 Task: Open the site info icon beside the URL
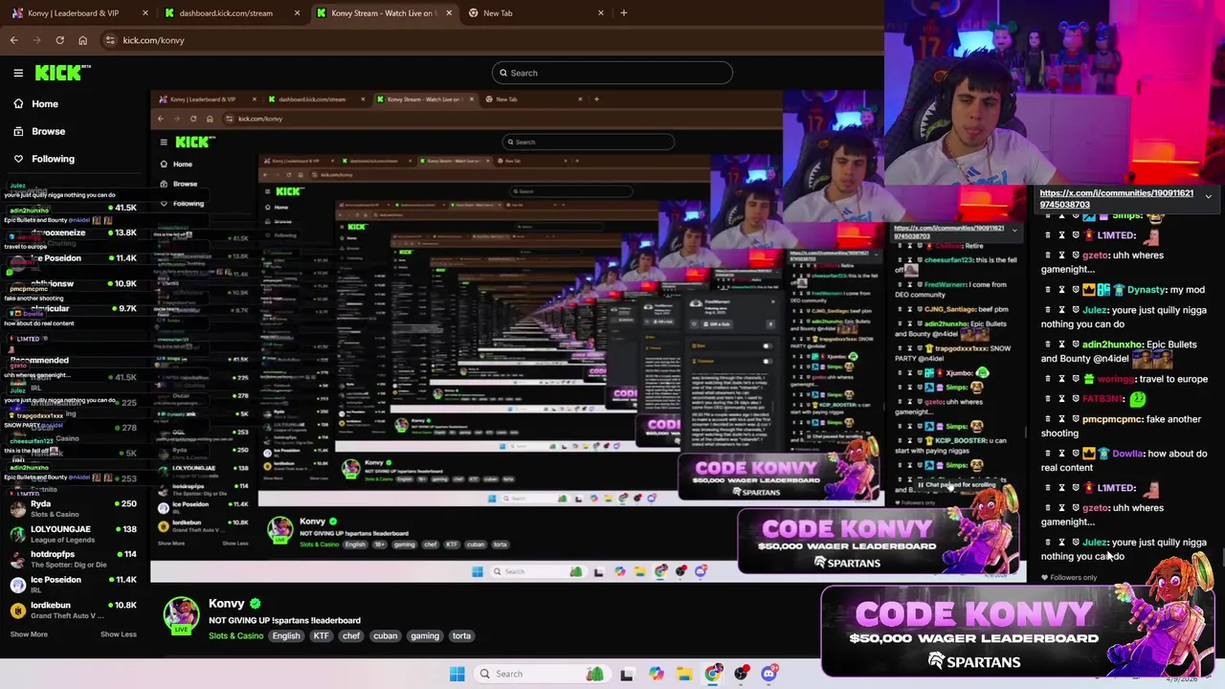(x=110, y=40)
